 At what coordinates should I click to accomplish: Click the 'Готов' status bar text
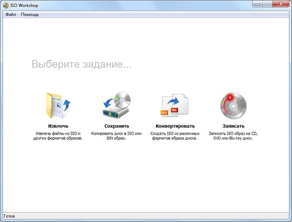coord(9,216)
